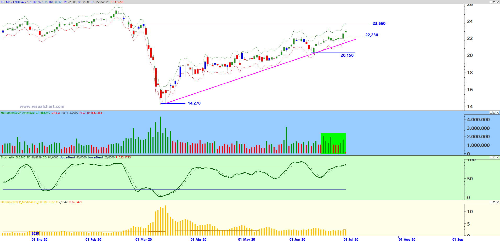Viewport: 500px width, 241px height.
Task: Click the 01-Abr-20 date axis label
Action: 198,239
